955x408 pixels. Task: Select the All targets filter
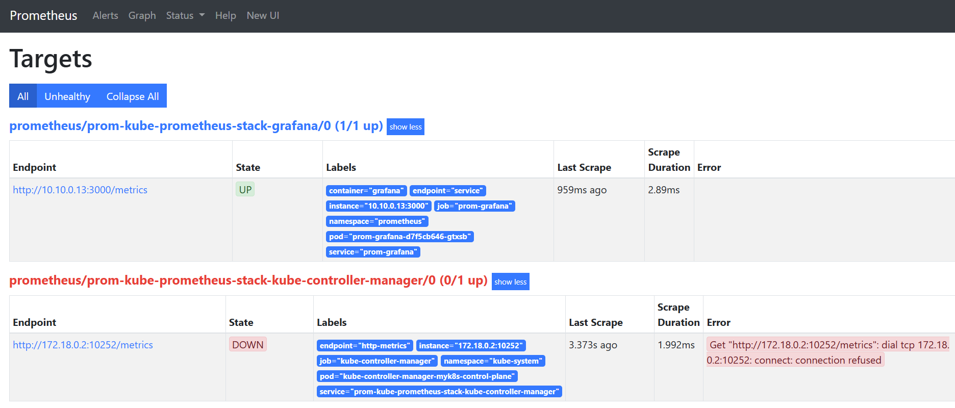coord(23,96)
